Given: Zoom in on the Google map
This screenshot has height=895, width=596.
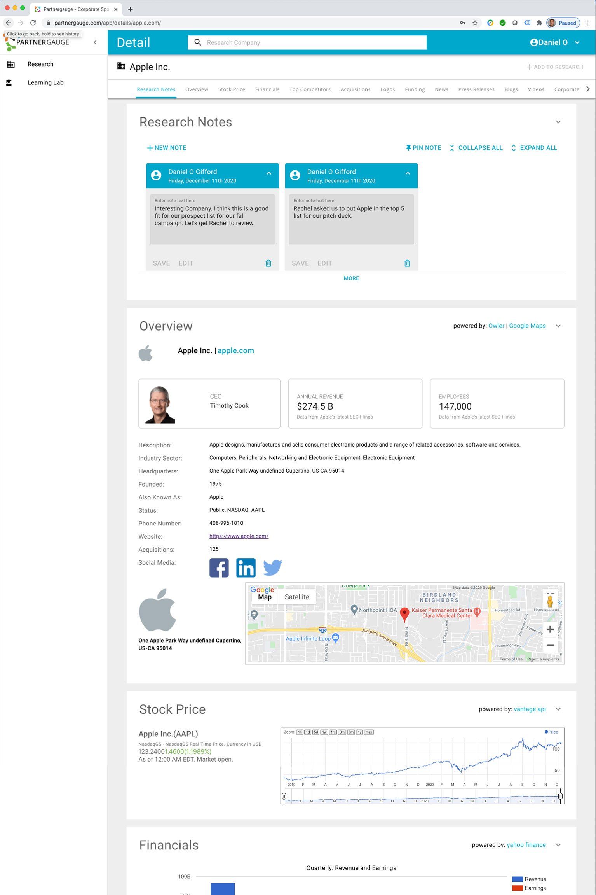Looking at the screenshot, I should pyautogui.click(x=550, y=629).
